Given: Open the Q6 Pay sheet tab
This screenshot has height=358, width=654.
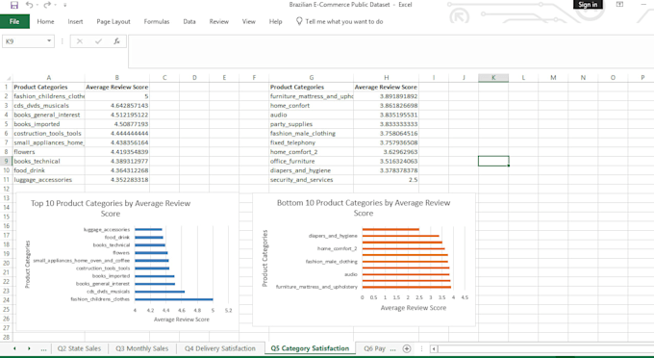Looking at the screenshot, I should point(374,348).
